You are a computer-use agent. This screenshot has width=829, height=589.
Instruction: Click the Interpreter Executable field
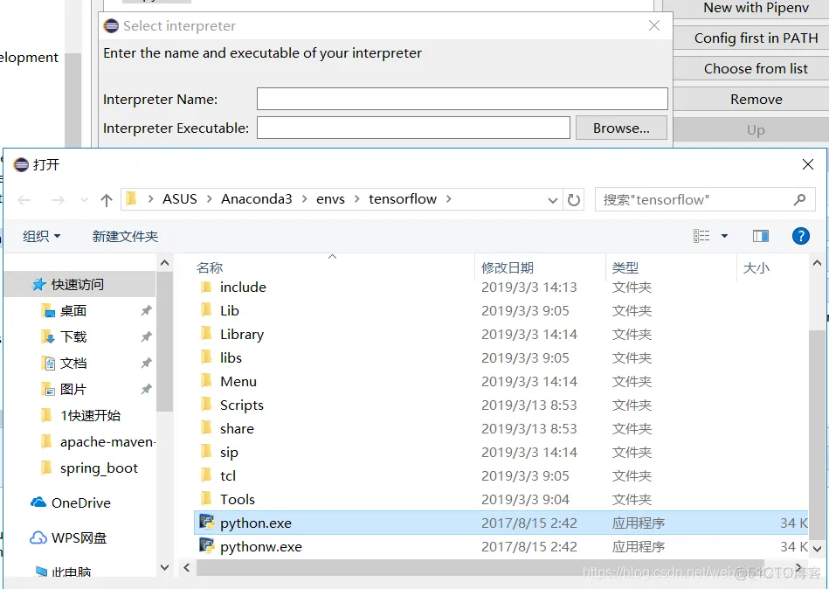[413, 128]
